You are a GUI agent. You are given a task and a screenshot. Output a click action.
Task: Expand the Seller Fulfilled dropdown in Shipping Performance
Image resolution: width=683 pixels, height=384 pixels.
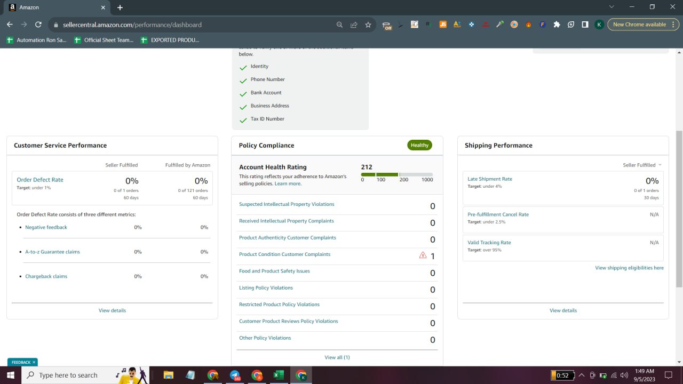(642, 165)
